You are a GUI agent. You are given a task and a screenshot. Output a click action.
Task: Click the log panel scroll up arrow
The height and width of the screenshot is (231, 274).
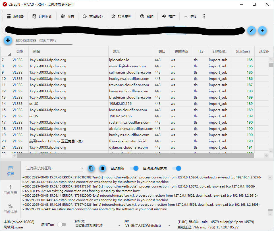[x=270, y=178]
